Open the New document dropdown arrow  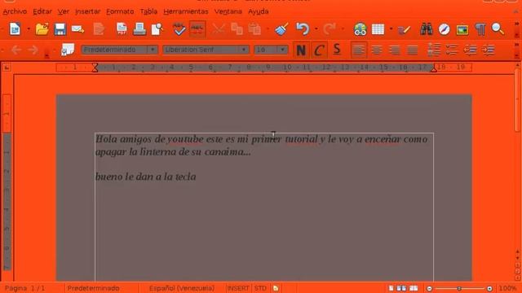click(29, 29)
